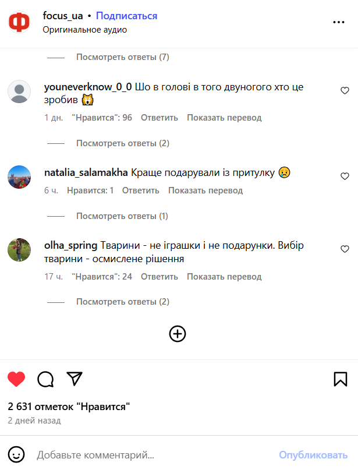Save post with bookmark icon
The width and height of the screenshot is (358, 473).
coord(341,379)
